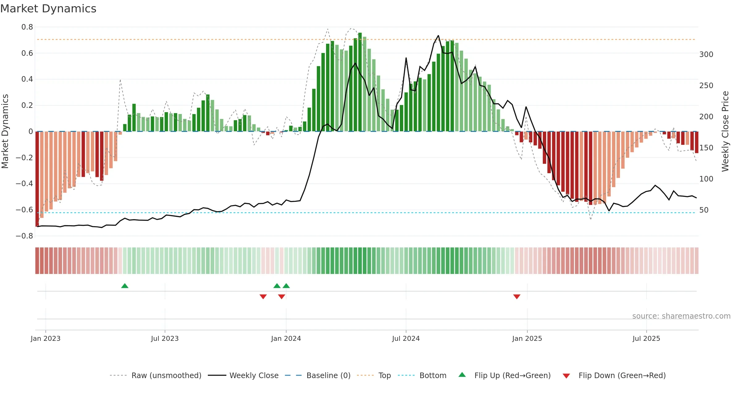The height and width of the screenshot is (416, 741).
Task: Click the 300 price axis tick label
Action: point(706,55)
